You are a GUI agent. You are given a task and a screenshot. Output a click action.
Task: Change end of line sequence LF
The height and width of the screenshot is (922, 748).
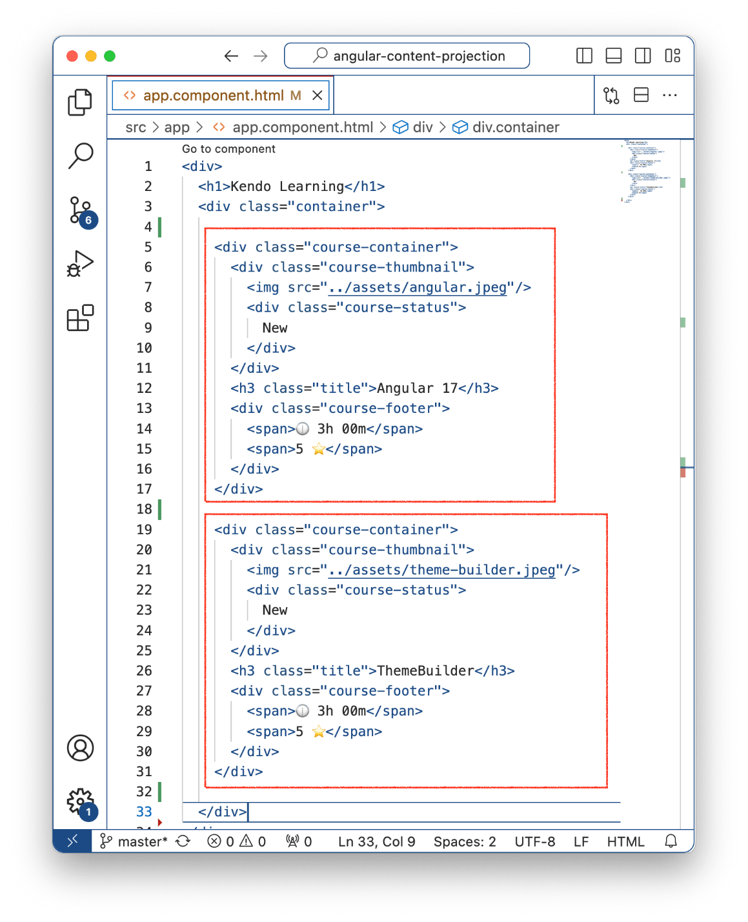pos(581,841)
